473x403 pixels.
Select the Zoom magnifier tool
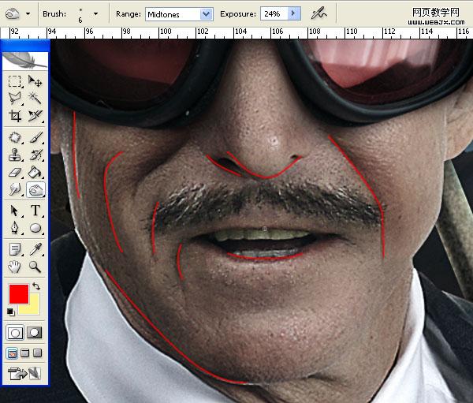coord(35,267)
